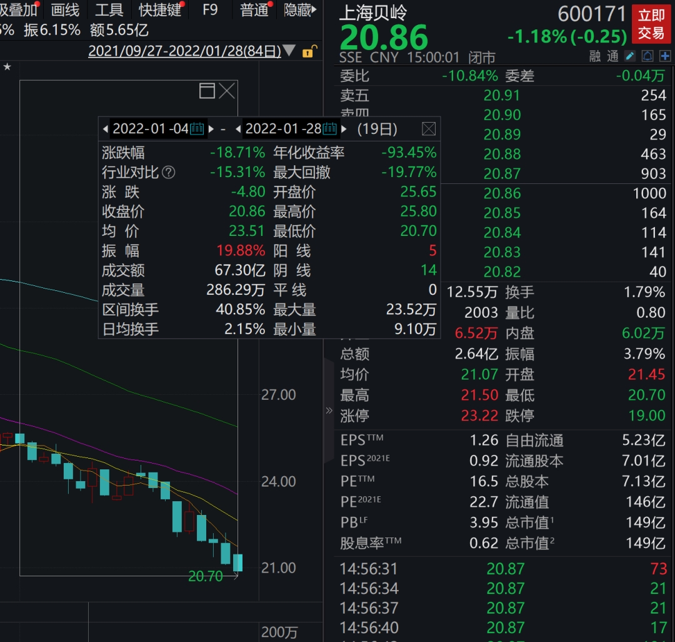This screenshot has width=675, height=642.
Task: Click the 股息率 TTM value 0.62
Action: (x=484, y=543)
